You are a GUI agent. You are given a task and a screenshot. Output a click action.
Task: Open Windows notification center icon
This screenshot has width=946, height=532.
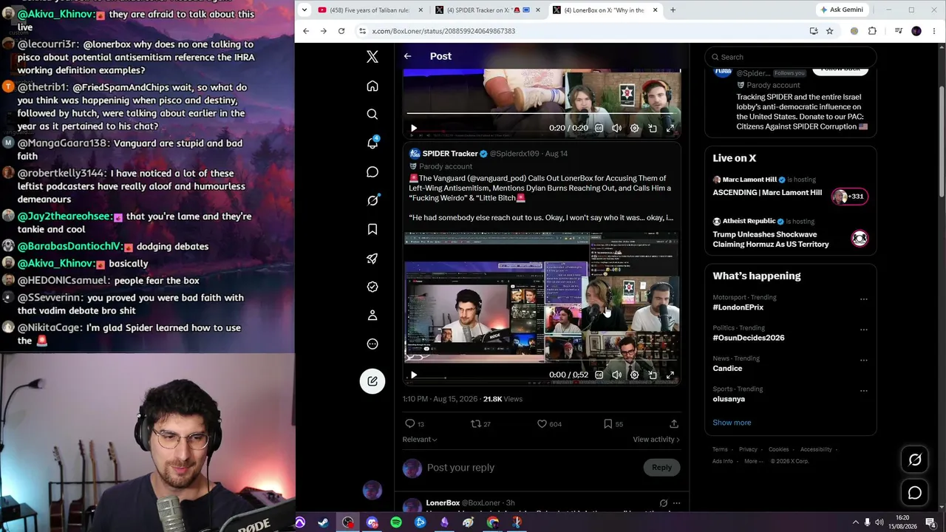[x=930, y=522]
